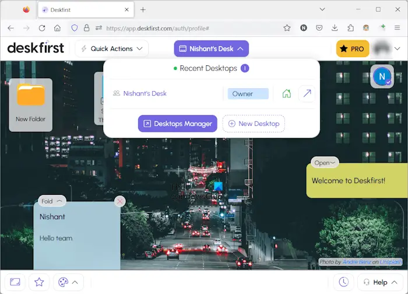Screen dimensions: 408x294
Task: Click the tracking protection shield icon
Action: pos(75,28)
